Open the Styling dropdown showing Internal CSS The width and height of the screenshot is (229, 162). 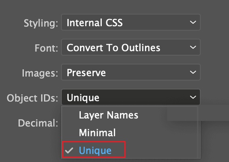pyautogui.click(x=131, y=22)
